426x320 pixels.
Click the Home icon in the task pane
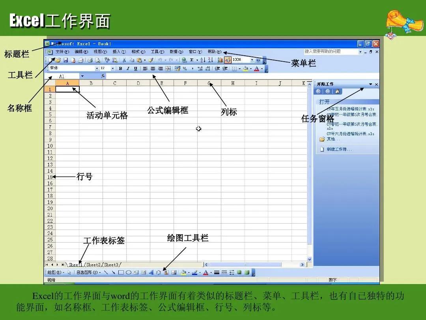[x=337, y=91]
